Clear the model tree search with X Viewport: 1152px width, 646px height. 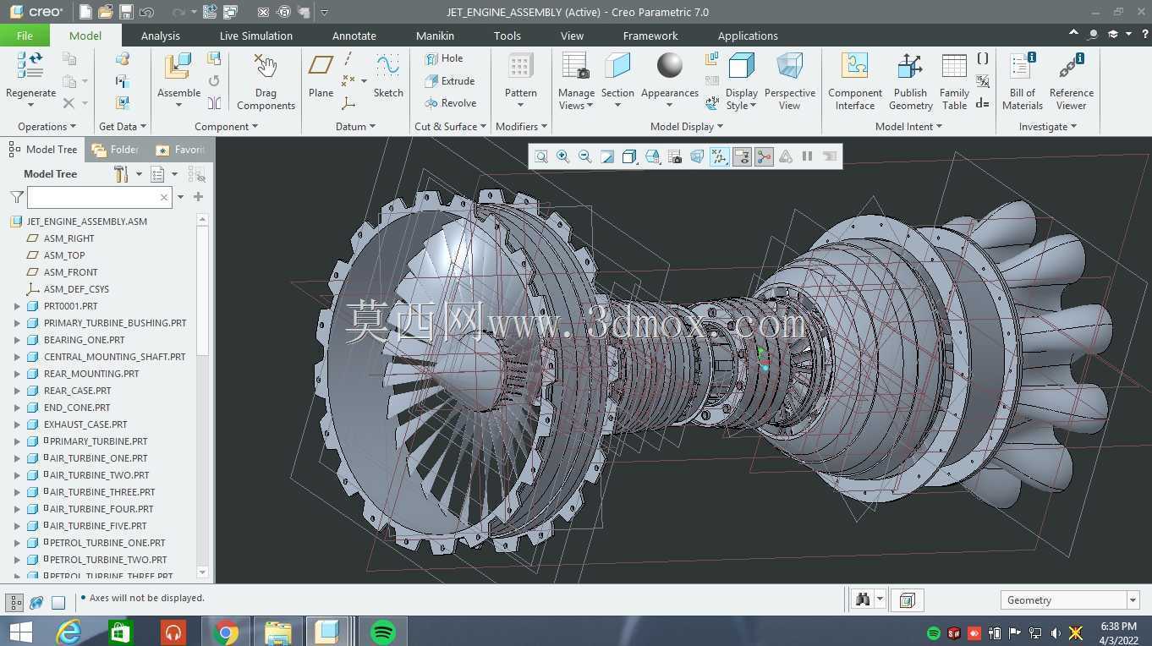[x=164, y=197]
